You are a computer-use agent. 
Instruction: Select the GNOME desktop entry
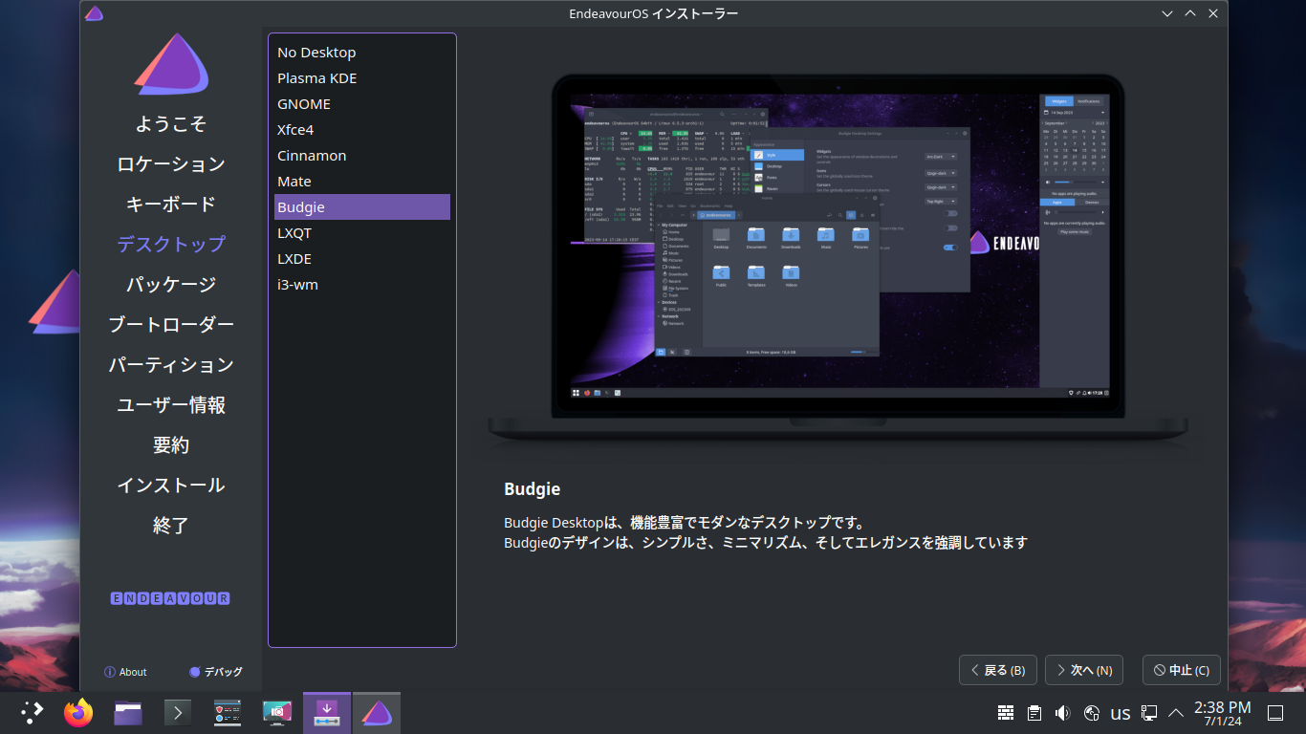coord(362,104)
